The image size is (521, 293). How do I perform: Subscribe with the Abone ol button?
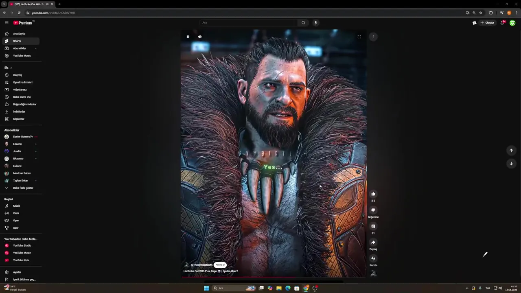(220, 265)
